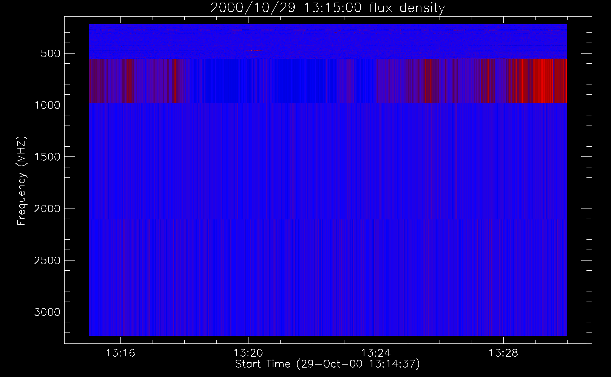This screenshot has width=611, height=377.
Task: Click the 13:28 time tick label
Action: [503, 353]
